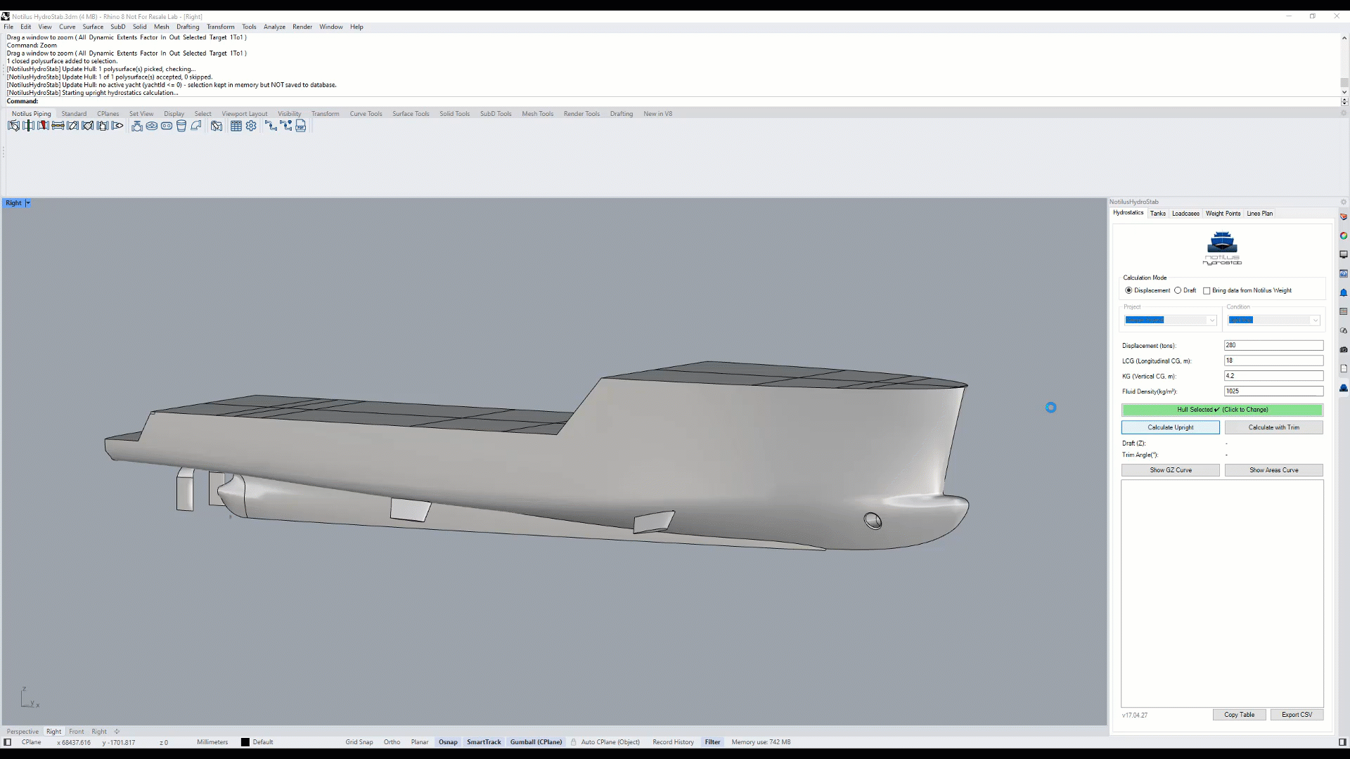Viewport: 1350px width, 759px height.
Task: Toggle Planar mode in status bar
Action: 420,742
